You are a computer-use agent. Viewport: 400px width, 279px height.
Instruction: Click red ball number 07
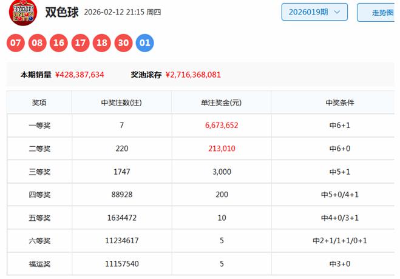(x=16, y=43)
